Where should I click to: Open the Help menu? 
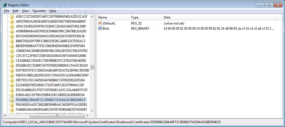pos(53,11)
